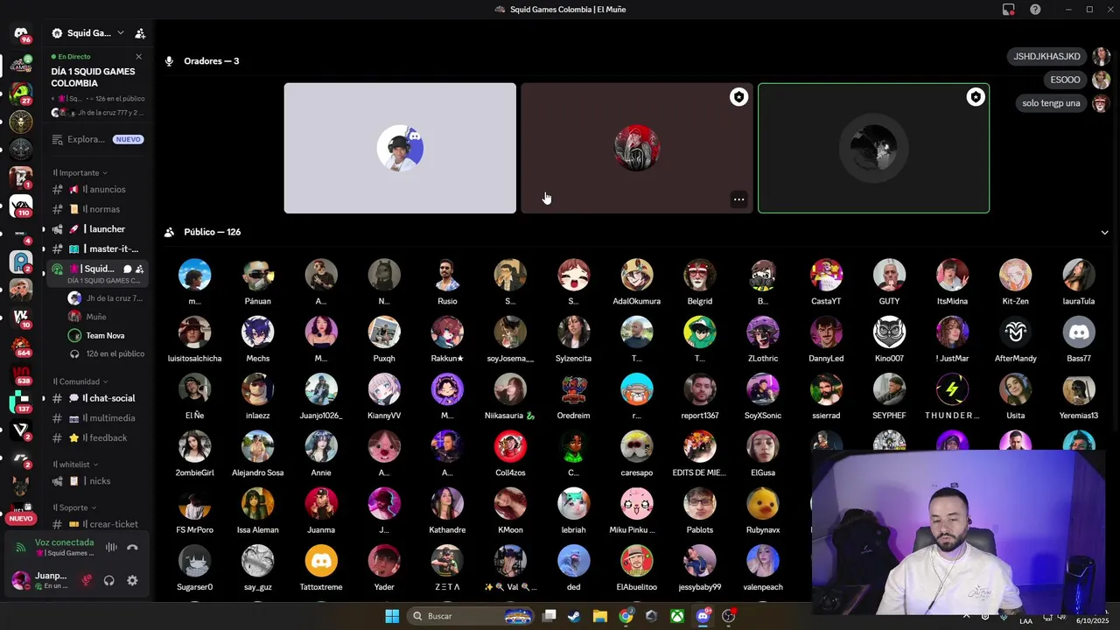This screenshot has width=1120, height=630.
Task: Click audience member AdalOkumura avatar
Action: click(637, 275)
